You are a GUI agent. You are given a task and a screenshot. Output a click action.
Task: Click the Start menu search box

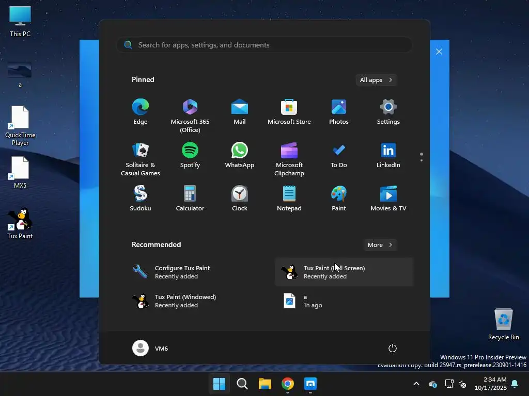tap(264, 45)
